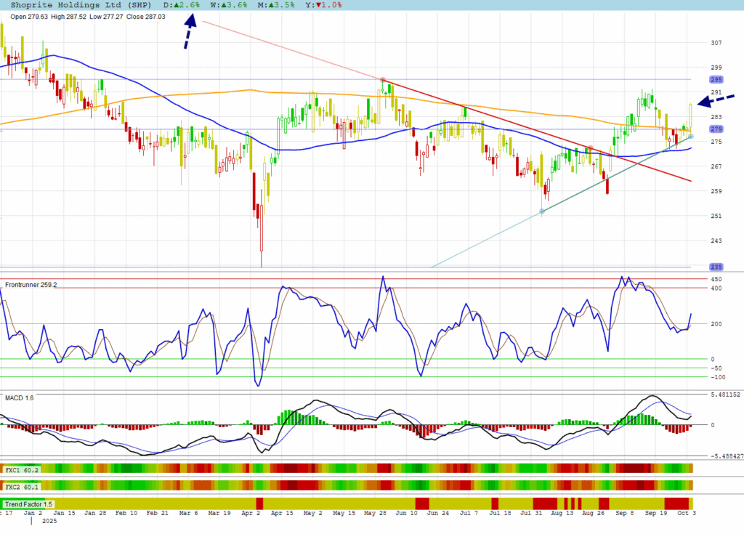Select the green trendline's lower anchor point

coord(542,212)
